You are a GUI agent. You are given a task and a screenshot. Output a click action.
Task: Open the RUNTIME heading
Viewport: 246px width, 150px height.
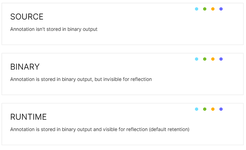[28, 117]
